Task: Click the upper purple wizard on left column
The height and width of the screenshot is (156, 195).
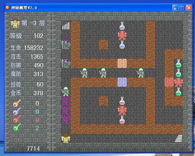Action: pyautogui.click(x=66, y=45)
